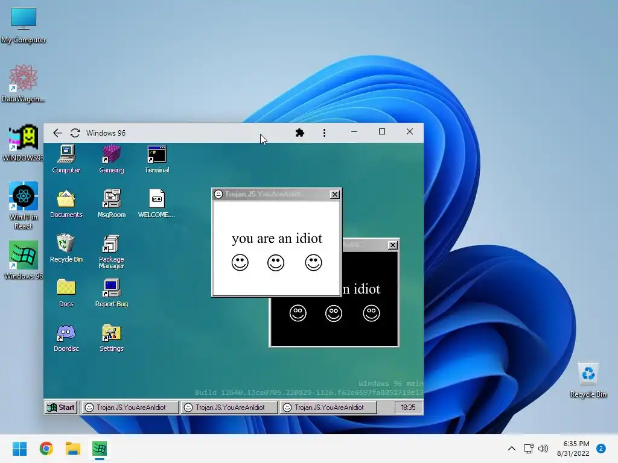This screenshot has height=463, width=618.
Task: Select the second Trojan.JS.YouAreAnIdiot taskbar entry
Action: coord(229,408)
